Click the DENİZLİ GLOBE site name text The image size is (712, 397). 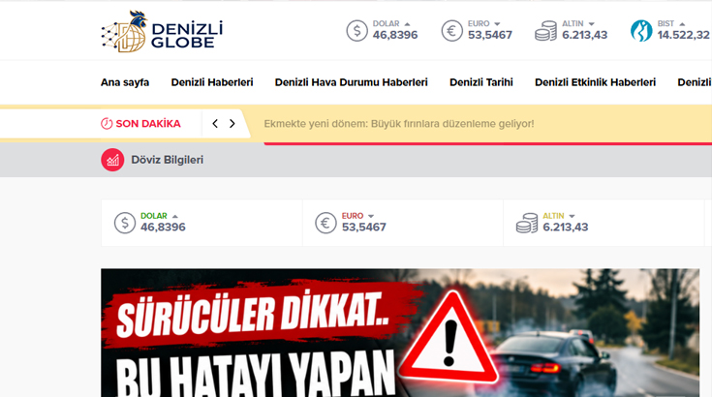187,36
